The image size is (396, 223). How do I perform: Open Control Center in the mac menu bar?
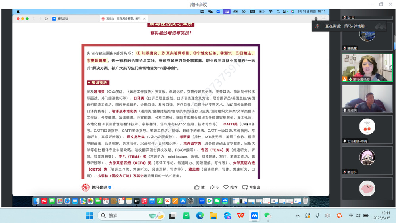285,12
